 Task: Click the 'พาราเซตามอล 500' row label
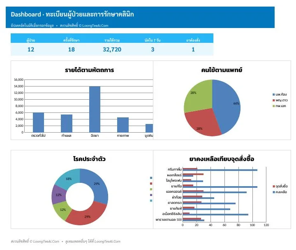tap(169, 220)
